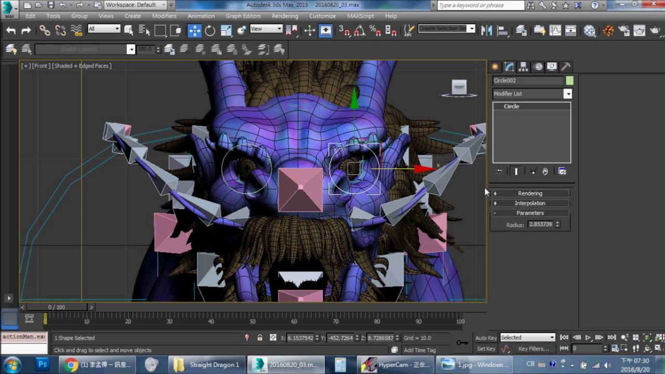Open the Motion panel tab
Image resolution: width=665 pixels, height=374 pixels.
(x=538, y=66)
